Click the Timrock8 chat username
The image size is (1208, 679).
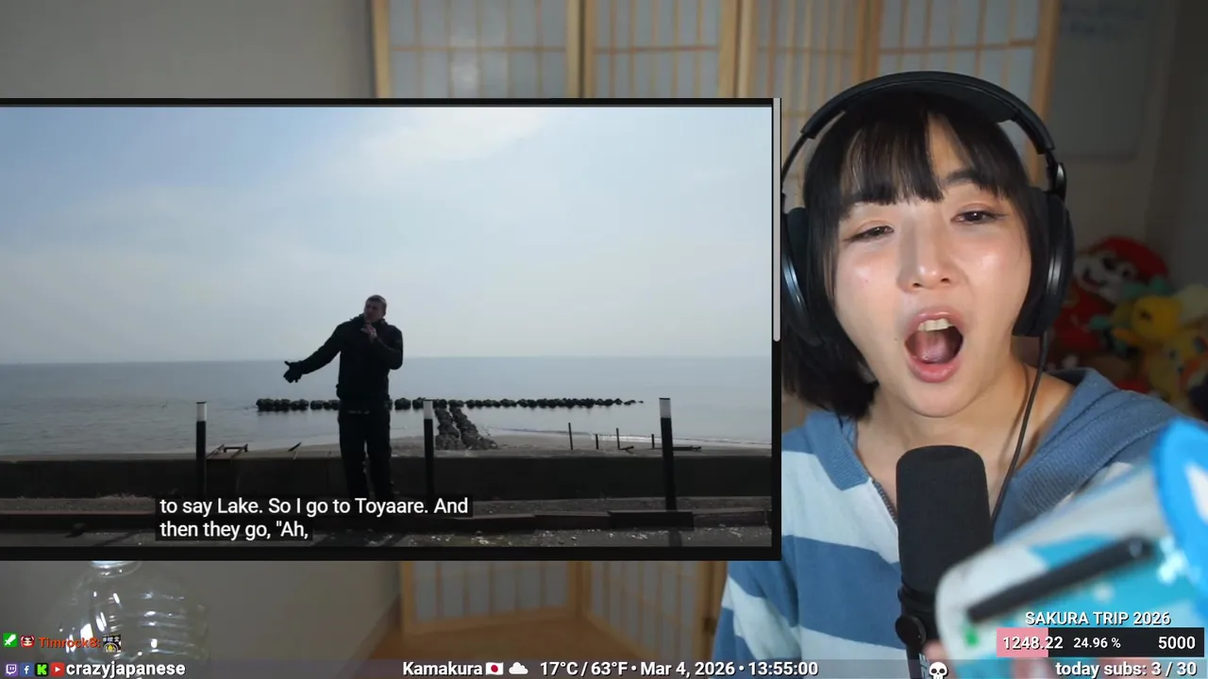tap(69, 642)
